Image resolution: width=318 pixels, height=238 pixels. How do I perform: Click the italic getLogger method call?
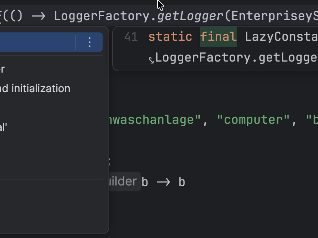(190, 16)
